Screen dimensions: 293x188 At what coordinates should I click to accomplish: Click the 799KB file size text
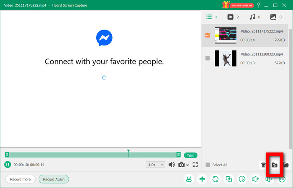click(x=280, y=40)
